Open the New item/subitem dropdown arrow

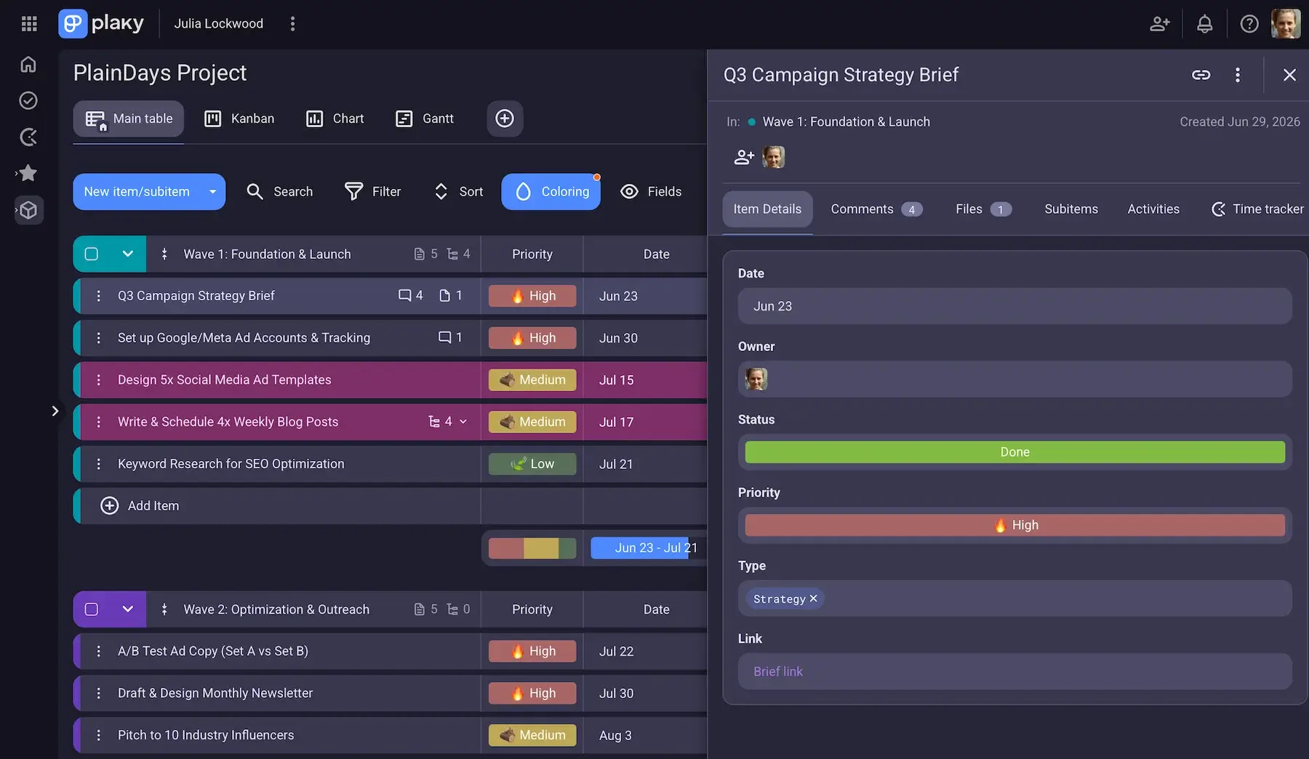click(x=212, y=192)
